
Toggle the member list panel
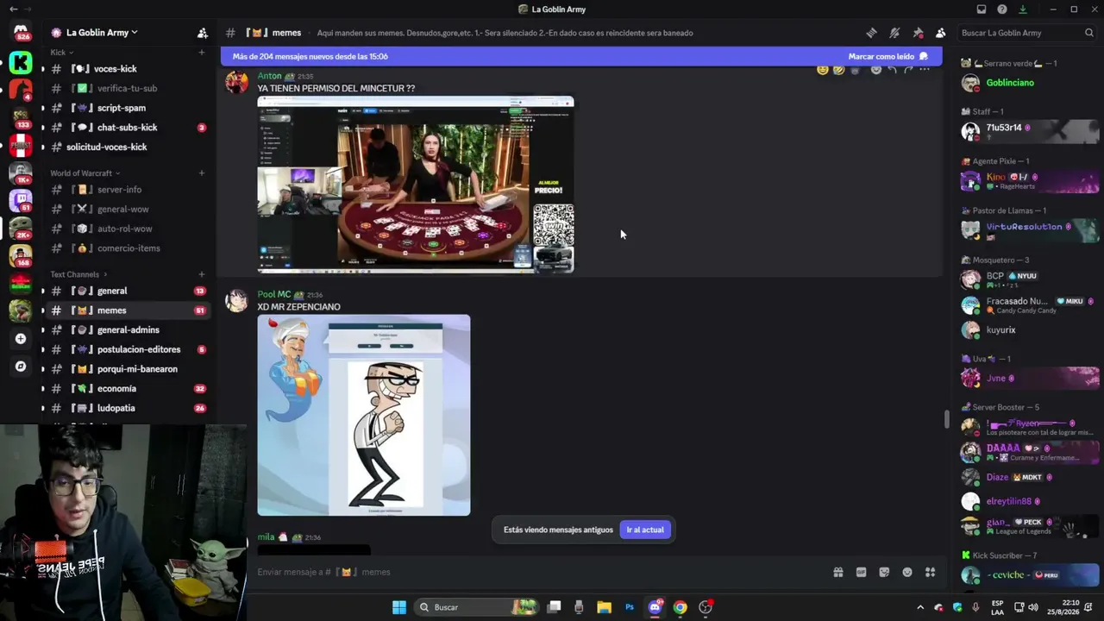940,33
